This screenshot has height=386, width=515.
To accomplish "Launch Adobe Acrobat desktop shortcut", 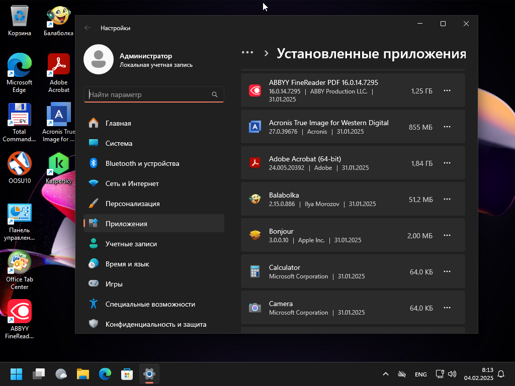I will pos(59,73).
